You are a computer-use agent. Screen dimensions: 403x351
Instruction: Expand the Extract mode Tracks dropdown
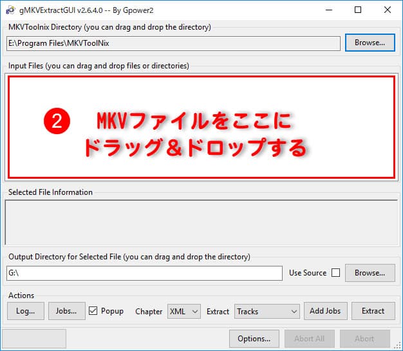click(267, 311)
